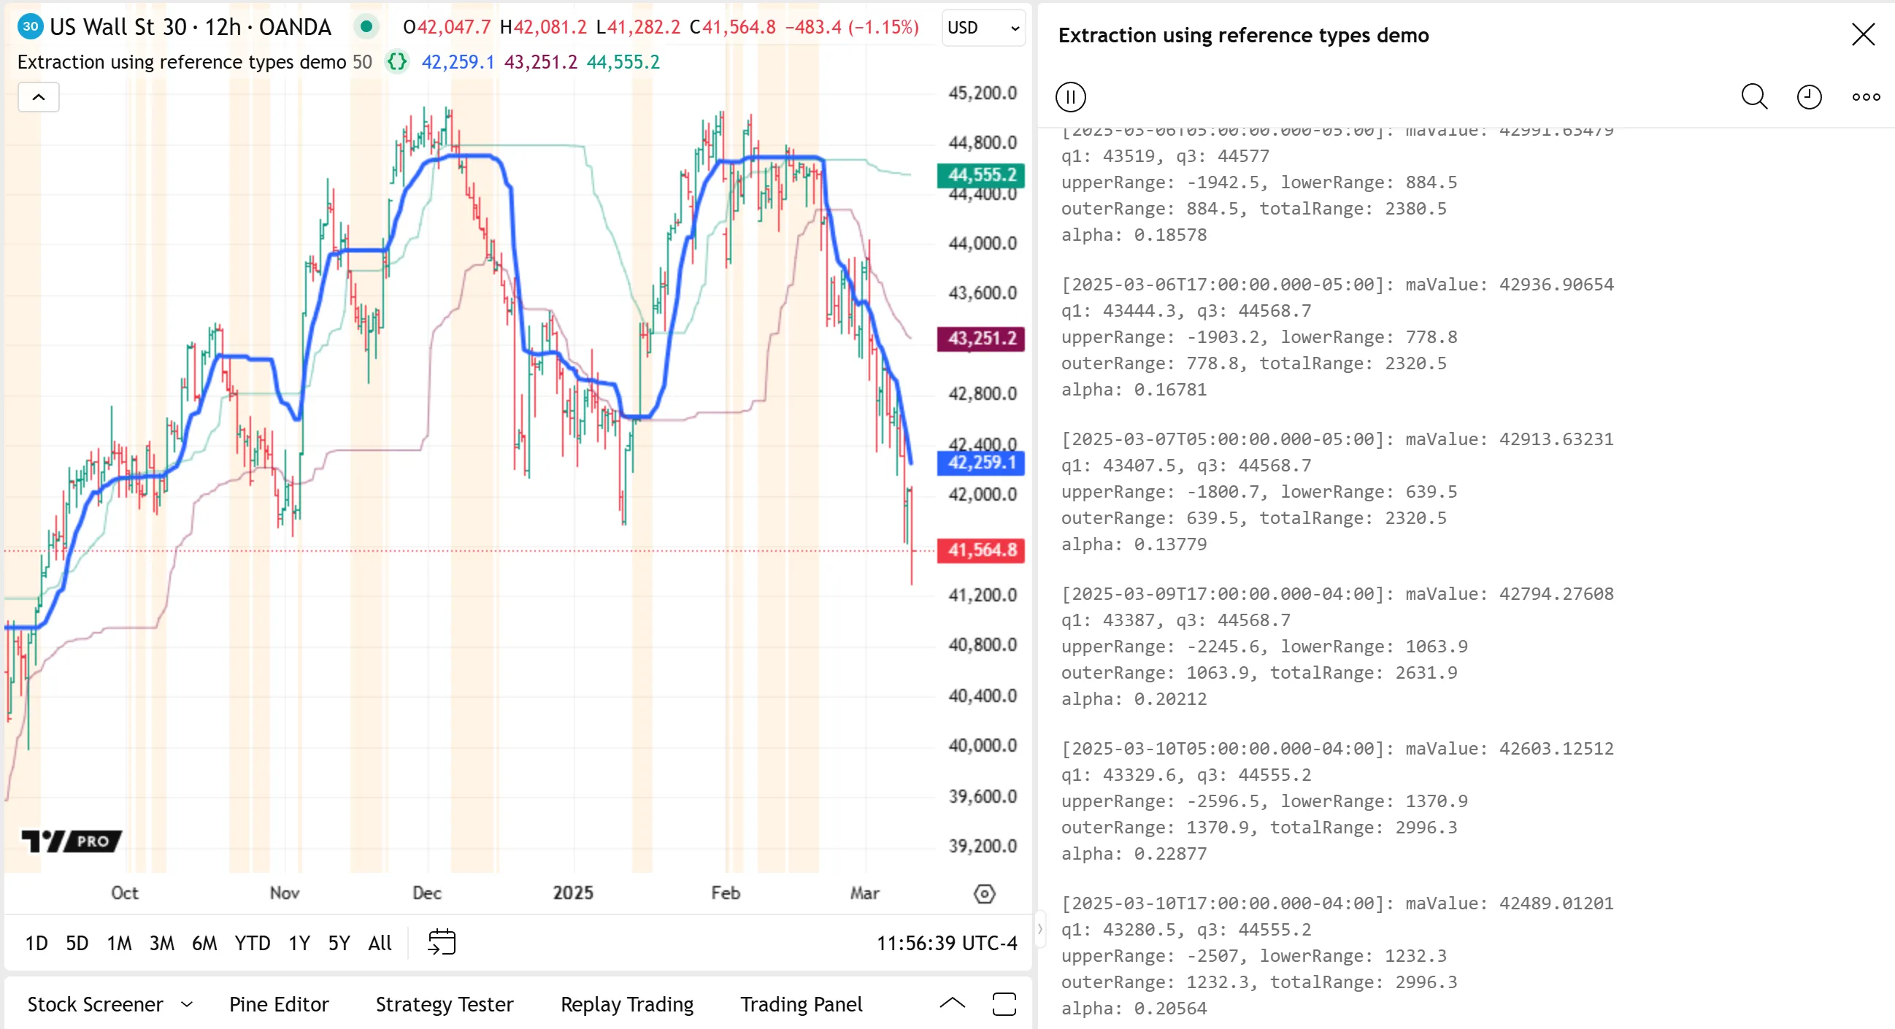Switch to the Strategy Tester tab

pos(445,1005)
